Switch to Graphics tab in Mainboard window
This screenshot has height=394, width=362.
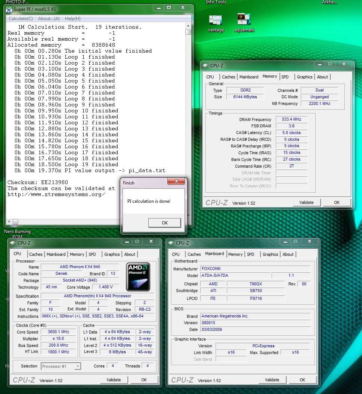tap(270, 254)
